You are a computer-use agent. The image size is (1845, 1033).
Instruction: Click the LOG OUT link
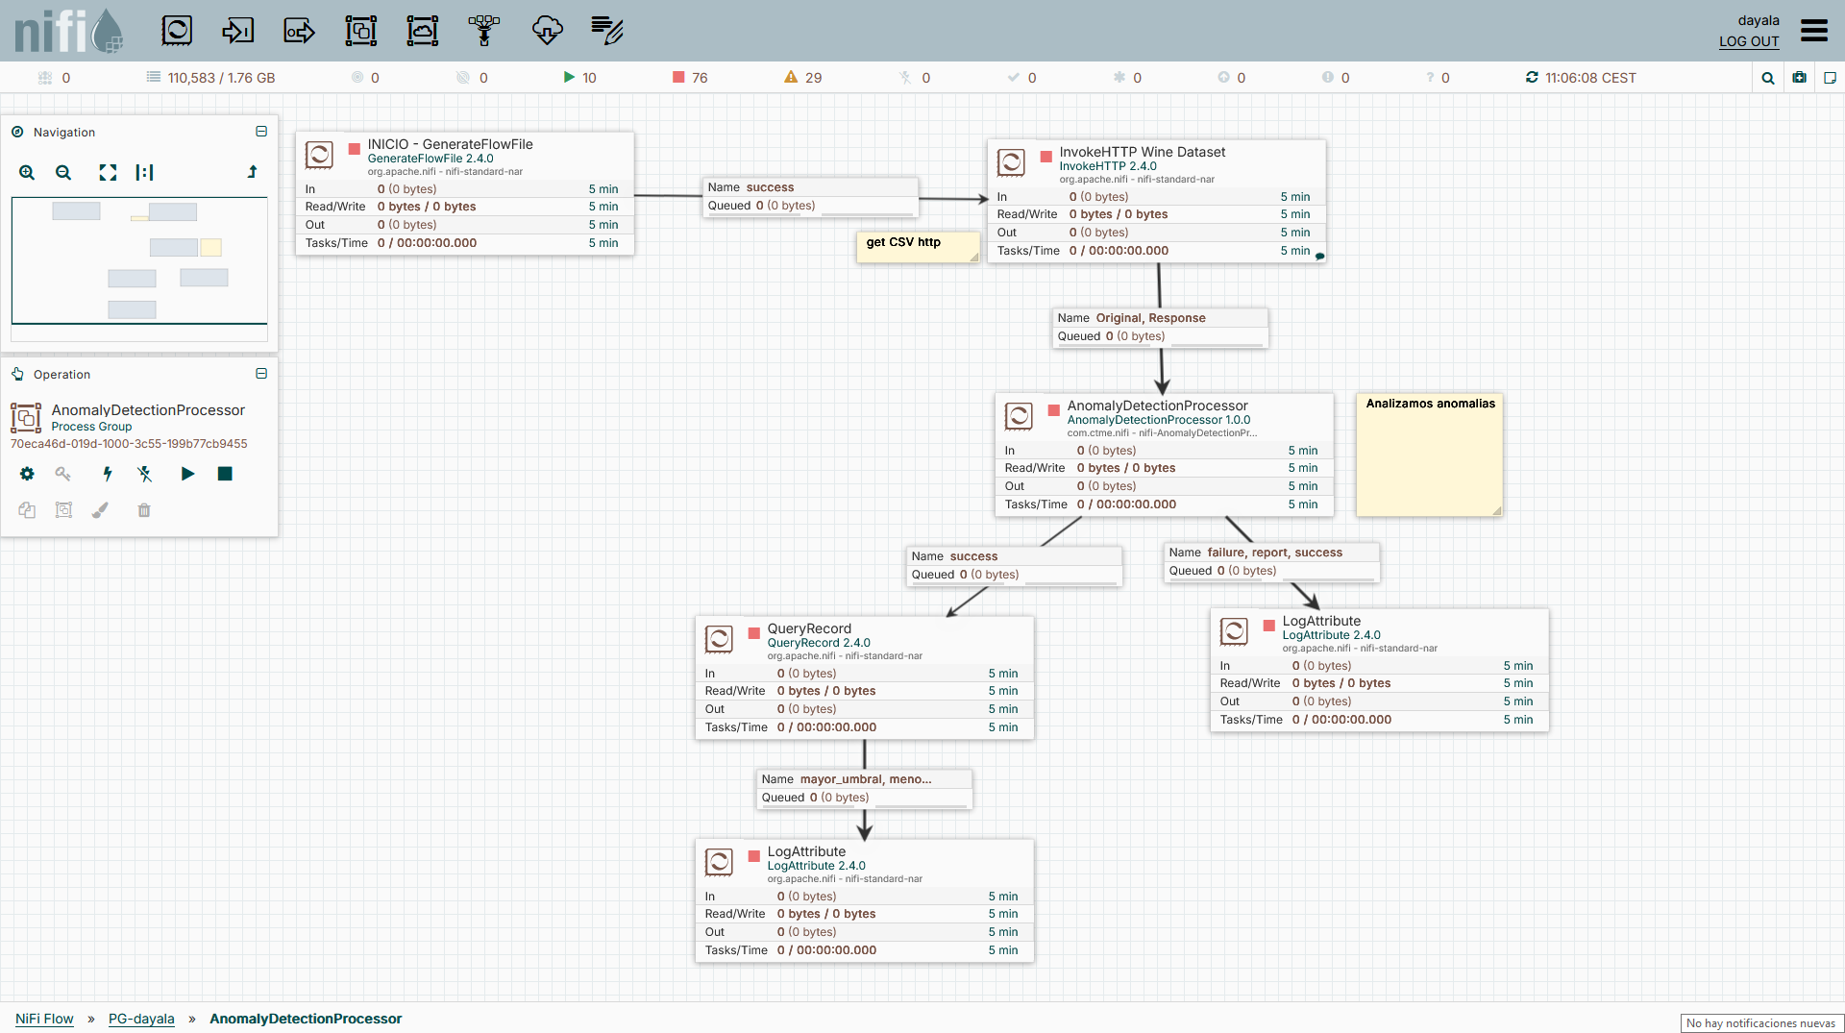click(x=1749, y=41)
